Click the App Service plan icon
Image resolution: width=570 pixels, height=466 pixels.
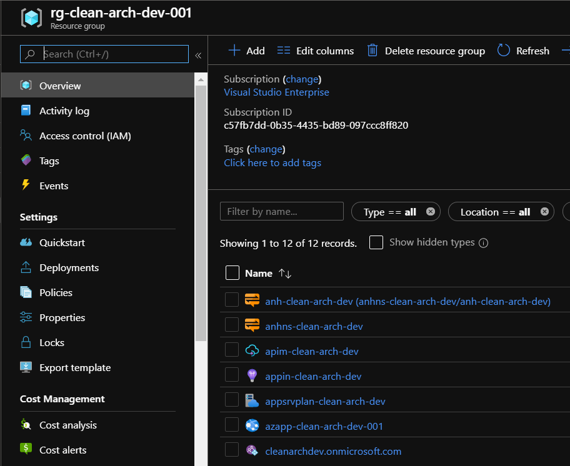tap(252, 400)
